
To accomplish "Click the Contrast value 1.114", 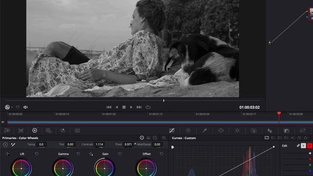I will (99, 144).
